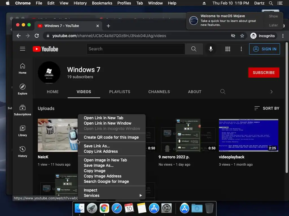Viewport: 289px width, 216px height.
Task: Open Chrome's three-dot menu
Action: point(283,36)
